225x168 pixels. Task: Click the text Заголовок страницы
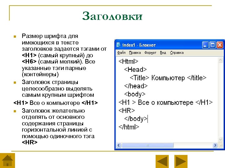point(50,82)
